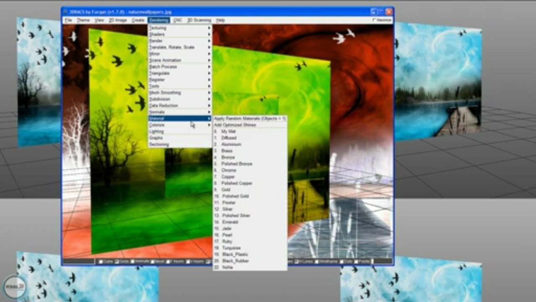This screenshot has width=536, height=302.
Task: Select material 7 Copper
Action: click(250, 177)
